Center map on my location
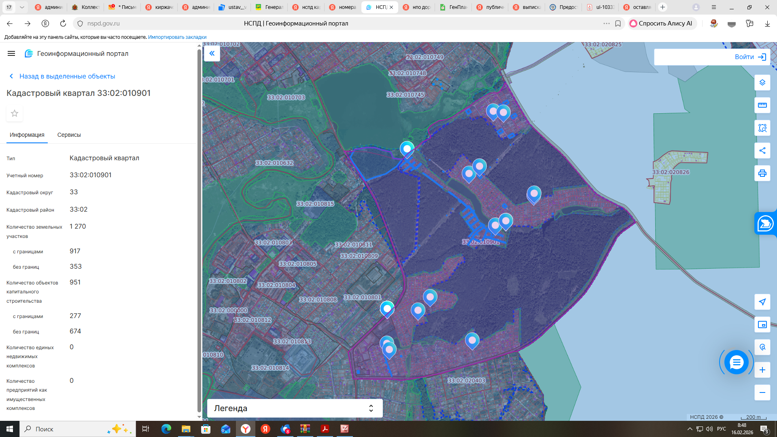The height and width of the screenshot is (437, 777). 762,302
